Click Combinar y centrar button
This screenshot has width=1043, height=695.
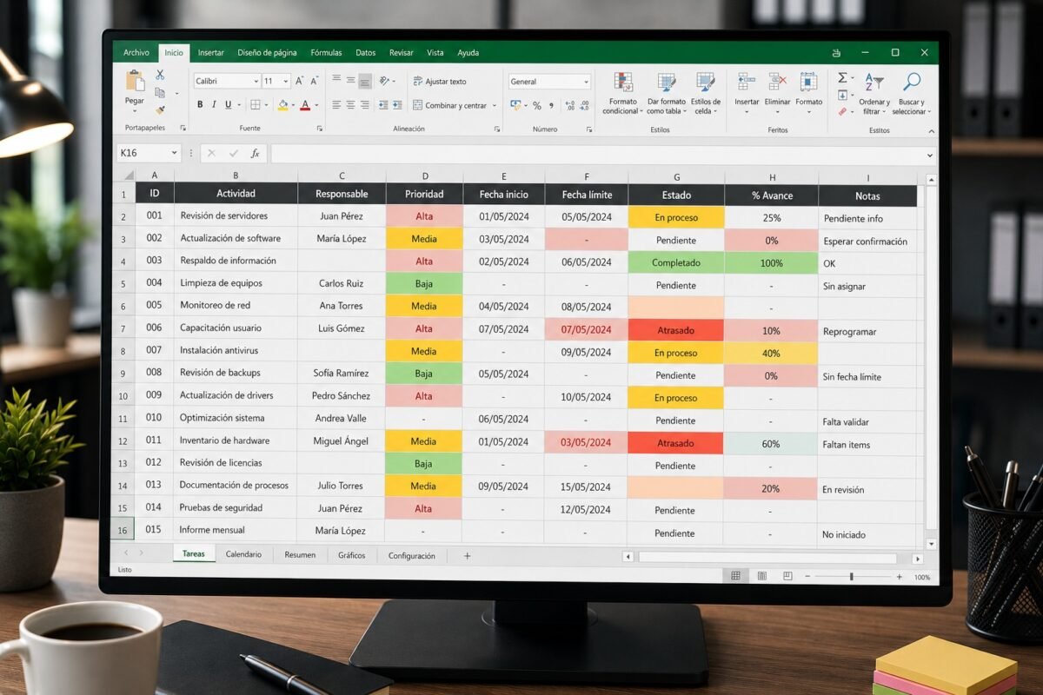coord(455,106)
